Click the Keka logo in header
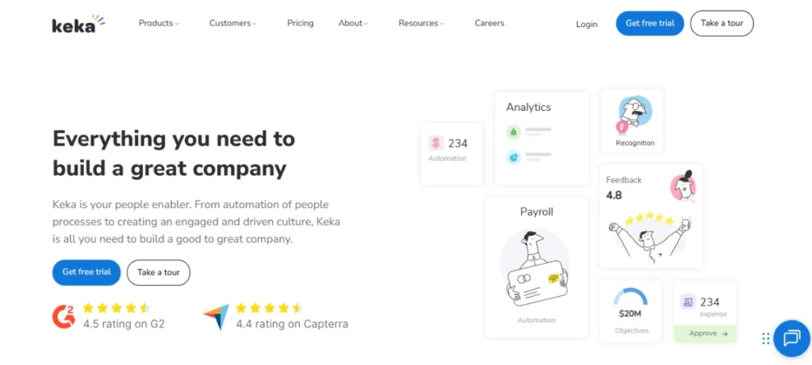The width and height of the screenshot is (812, 365). (x=78, y=24)
